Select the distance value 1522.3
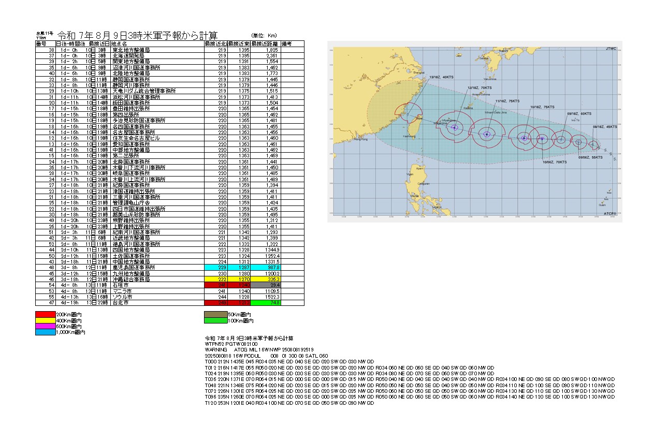This screenshot has height=426, width=653. click(266, 297)
